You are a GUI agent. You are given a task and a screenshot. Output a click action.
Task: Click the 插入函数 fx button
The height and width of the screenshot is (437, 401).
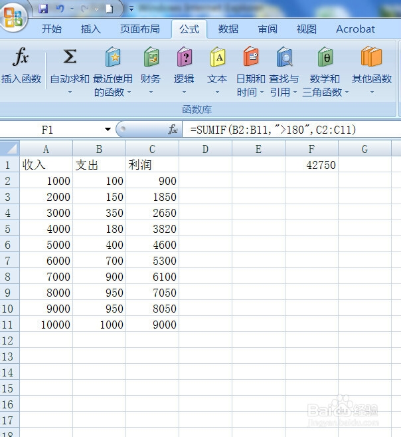21,66
